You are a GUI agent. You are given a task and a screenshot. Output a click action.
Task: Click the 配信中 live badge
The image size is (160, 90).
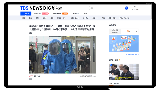(65, 14)
